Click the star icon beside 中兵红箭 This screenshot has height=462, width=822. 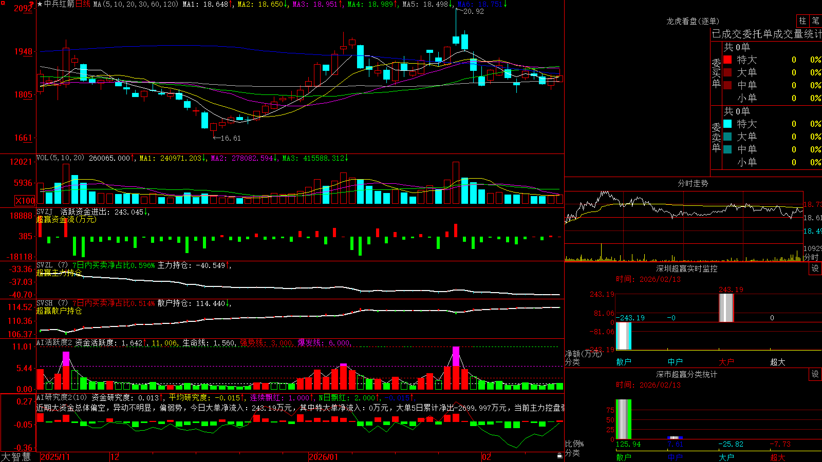pyautogui.click(x=40, y=4)
